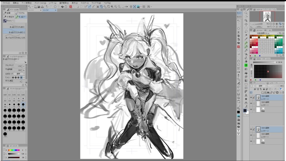Select the パステル sub tool group
The image size is (286, 161).
pyautogui.click(x=21, y=13)
